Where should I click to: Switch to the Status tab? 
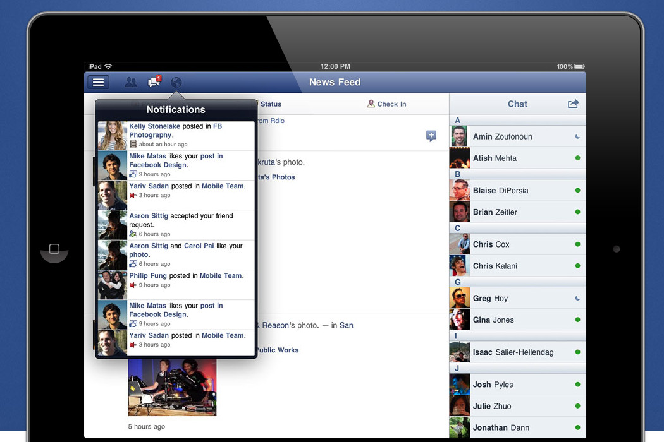point(271,104)
